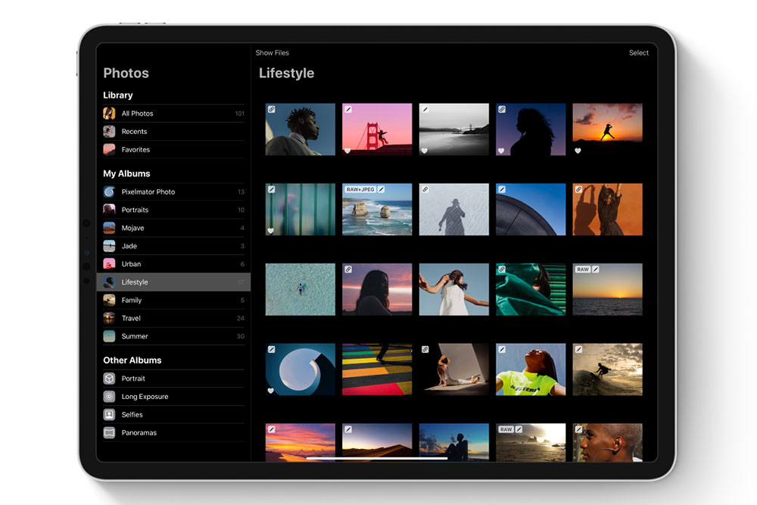The height and width of the screenshot is (505, 757).
Task: Open the Travel album
Action: [131, 319]
